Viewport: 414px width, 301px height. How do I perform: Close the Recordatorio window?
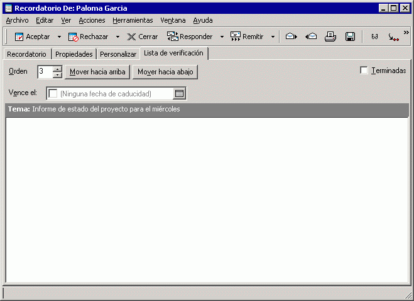[x=405, y=8]
